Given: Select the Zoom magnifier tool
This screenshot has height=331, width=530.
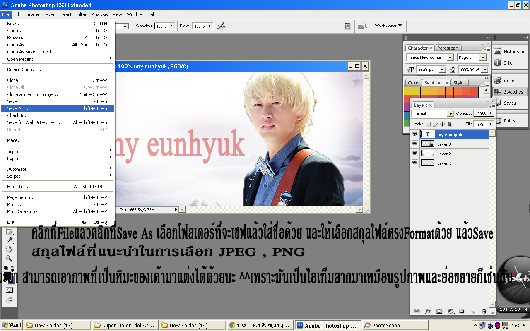Looking at the screenshot, I should point(9,258).
